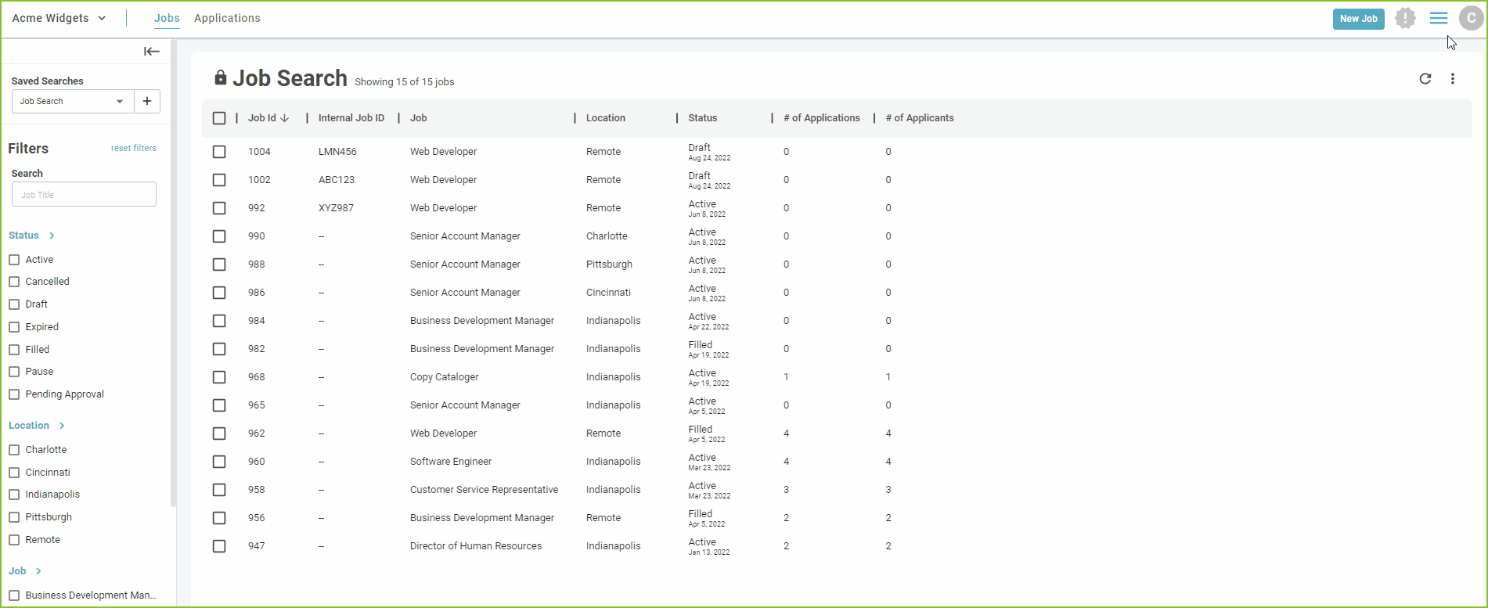Check the Indianapolis location filter
Screen dimensions: 1488x608
[14, 495]
